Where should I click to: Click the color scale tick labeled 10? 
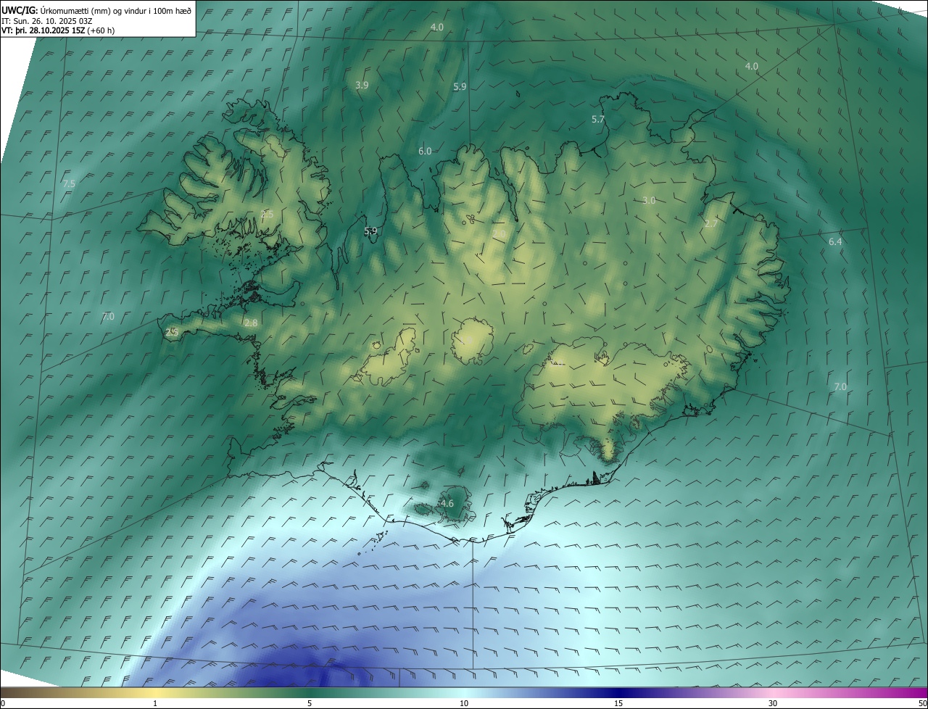(464, 703)
